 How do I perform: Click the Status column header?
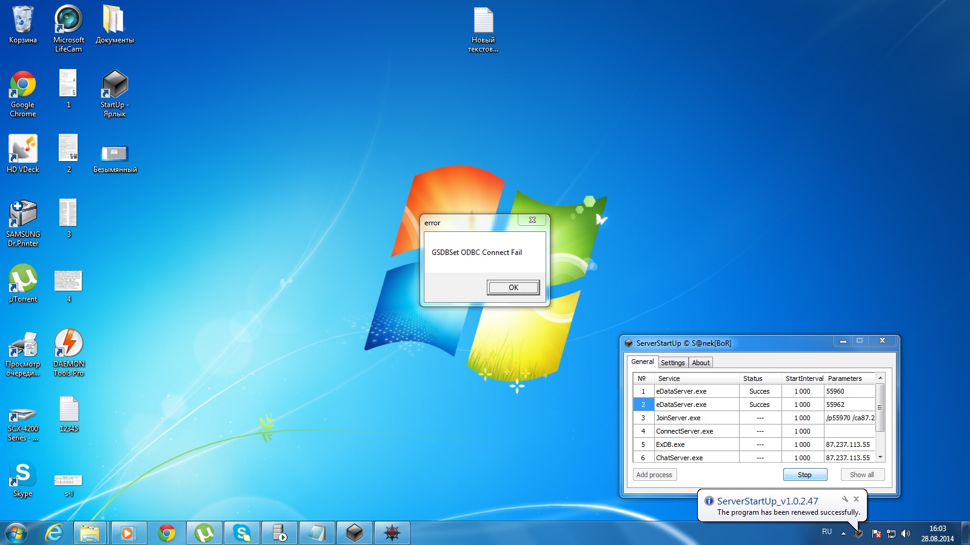click(x=760, y=378)
